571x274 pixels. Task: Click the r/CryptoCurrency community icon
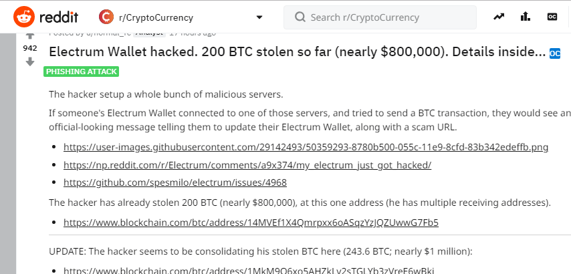pos(106,17)
